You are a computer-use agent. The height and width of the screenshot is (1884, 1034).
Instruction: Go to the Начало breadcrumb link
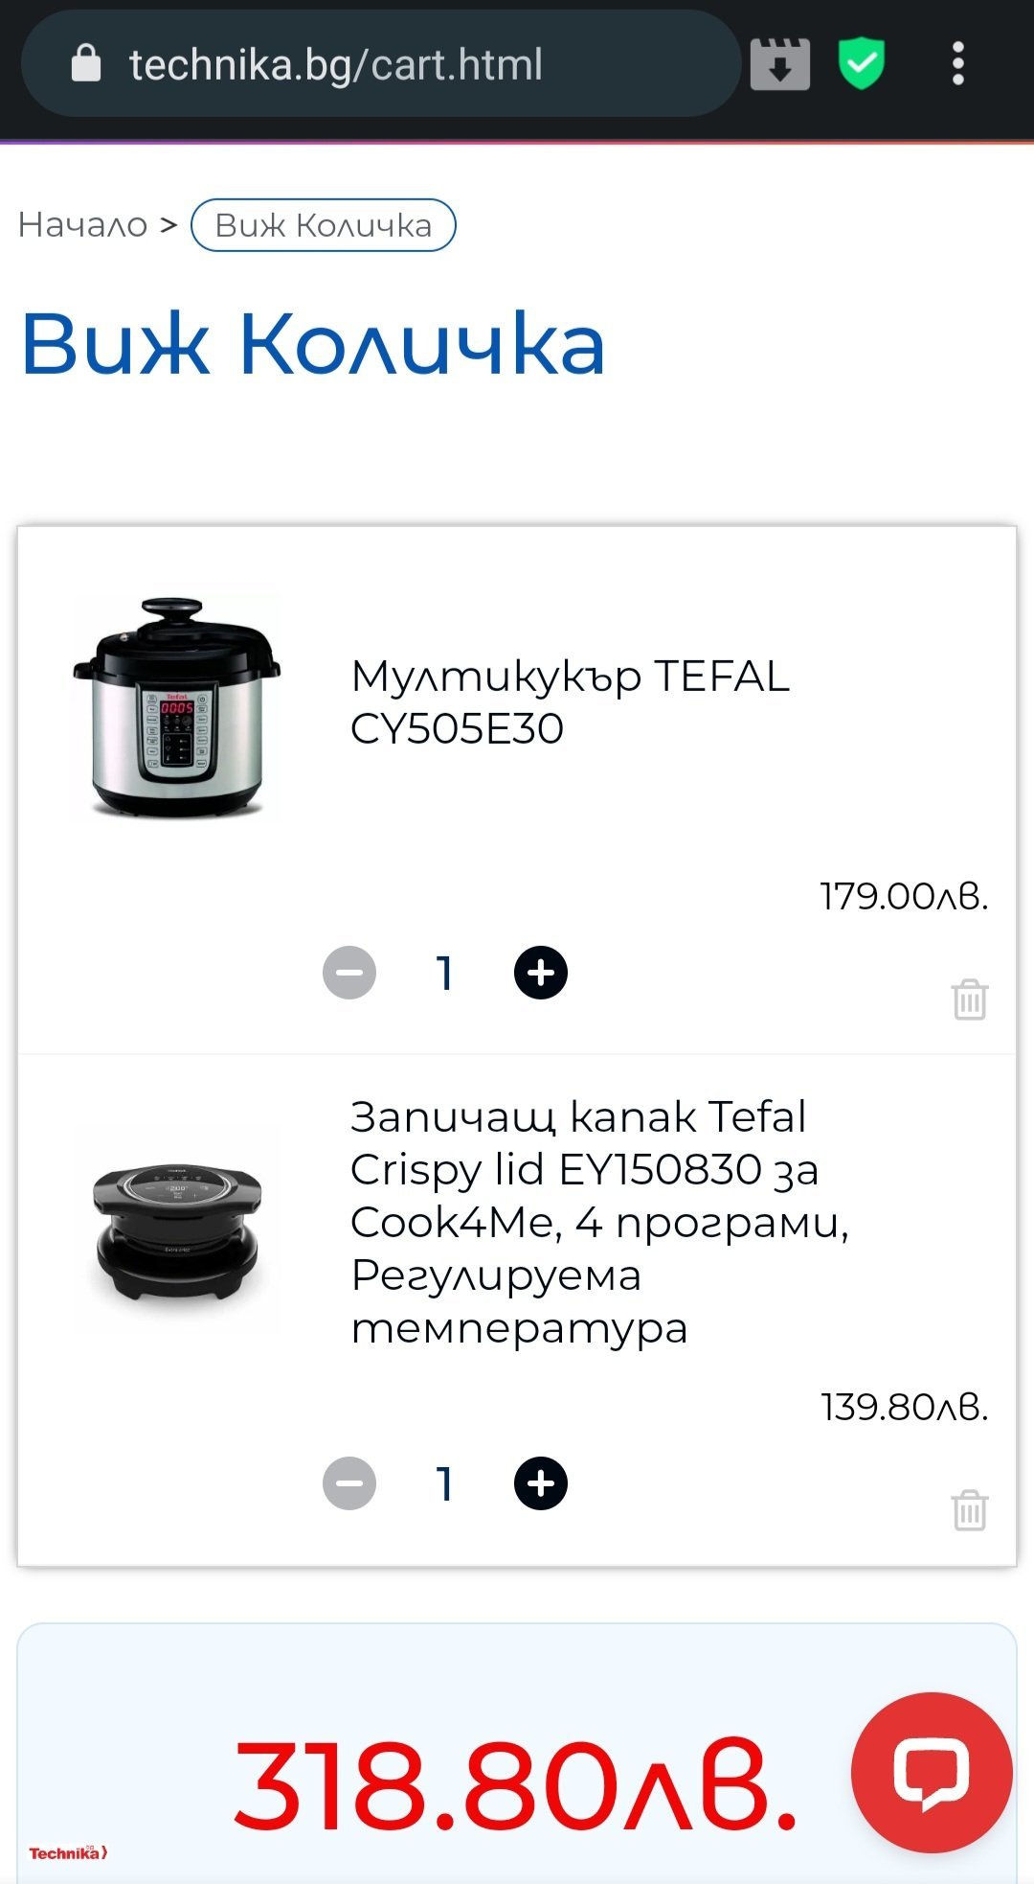(x=82, y=225)
